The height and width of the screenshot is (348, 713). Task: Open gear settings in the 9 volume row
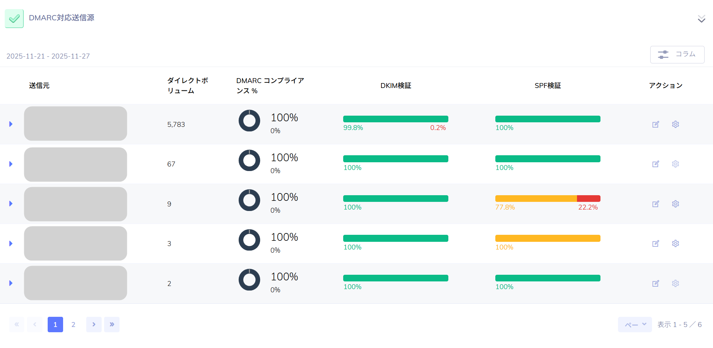coord(675,204)
